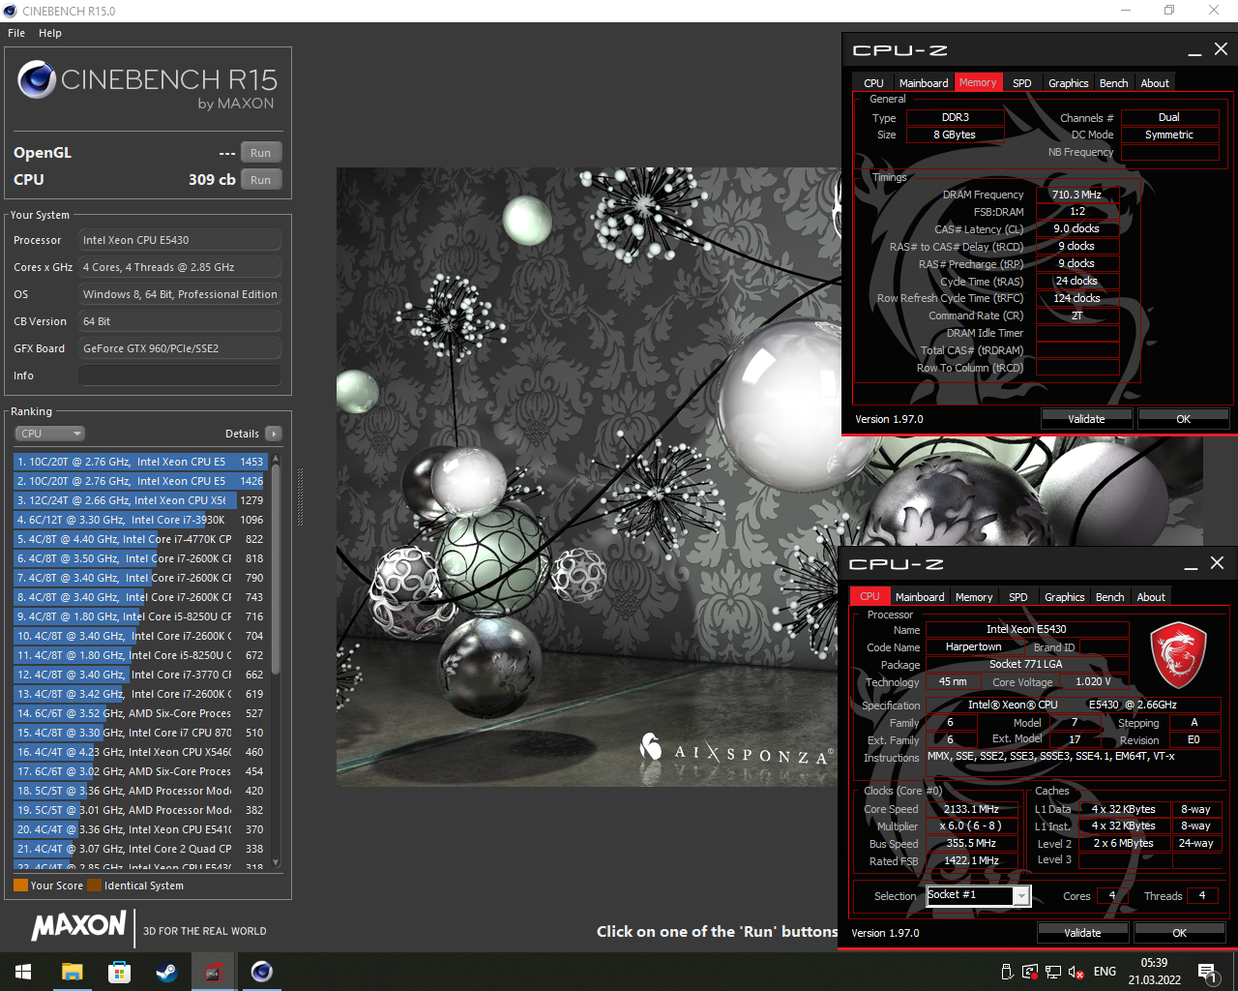This screenshot has height=991, width=1238.
Task: Open the About tab in the upper CPU-Z window
Action: pyautogui.click(x=1155, y=83)
